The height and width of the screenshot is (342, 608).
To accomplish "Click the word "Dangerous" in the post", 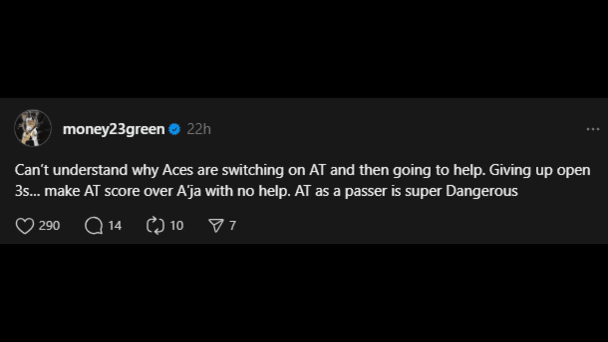I will coord(482,191).
